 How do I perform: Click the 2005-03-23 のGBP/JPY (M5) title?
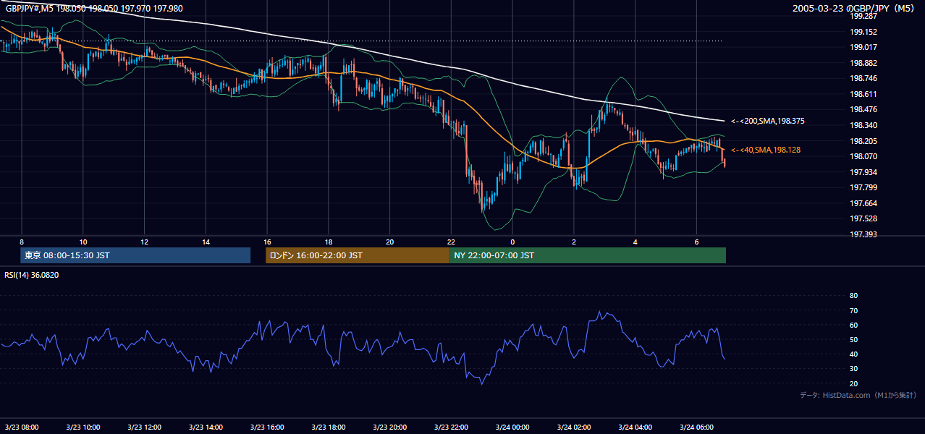click(x=855, y=9)
